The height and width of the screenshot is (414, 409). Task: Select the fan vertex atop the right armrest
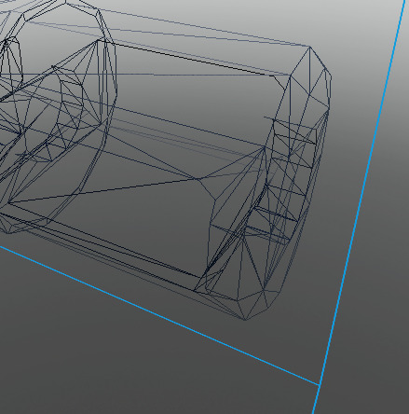tap(265, 148)
